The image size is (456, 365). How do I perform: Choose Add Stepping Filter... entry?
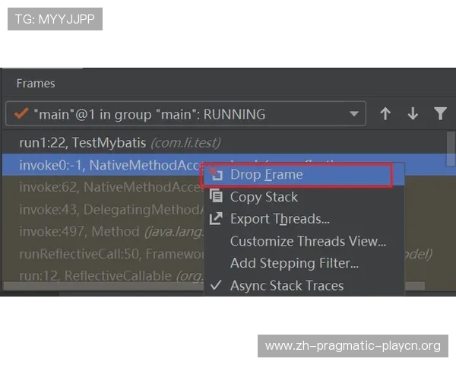click(304, 263)
